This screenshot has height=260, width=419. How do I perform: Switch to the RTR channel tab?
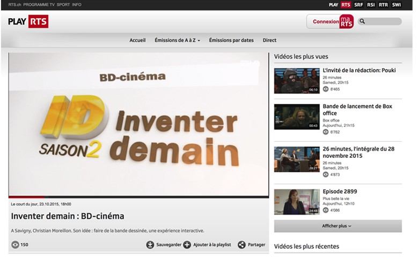coord(383,5)
